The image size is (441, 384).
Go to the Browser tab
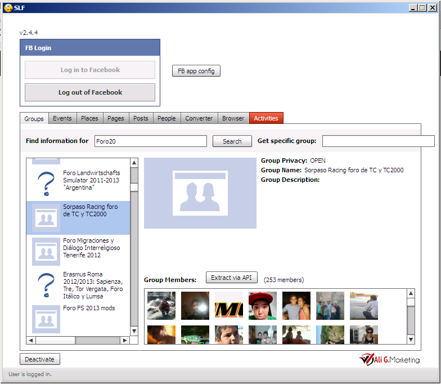click(x=233, y=118)
